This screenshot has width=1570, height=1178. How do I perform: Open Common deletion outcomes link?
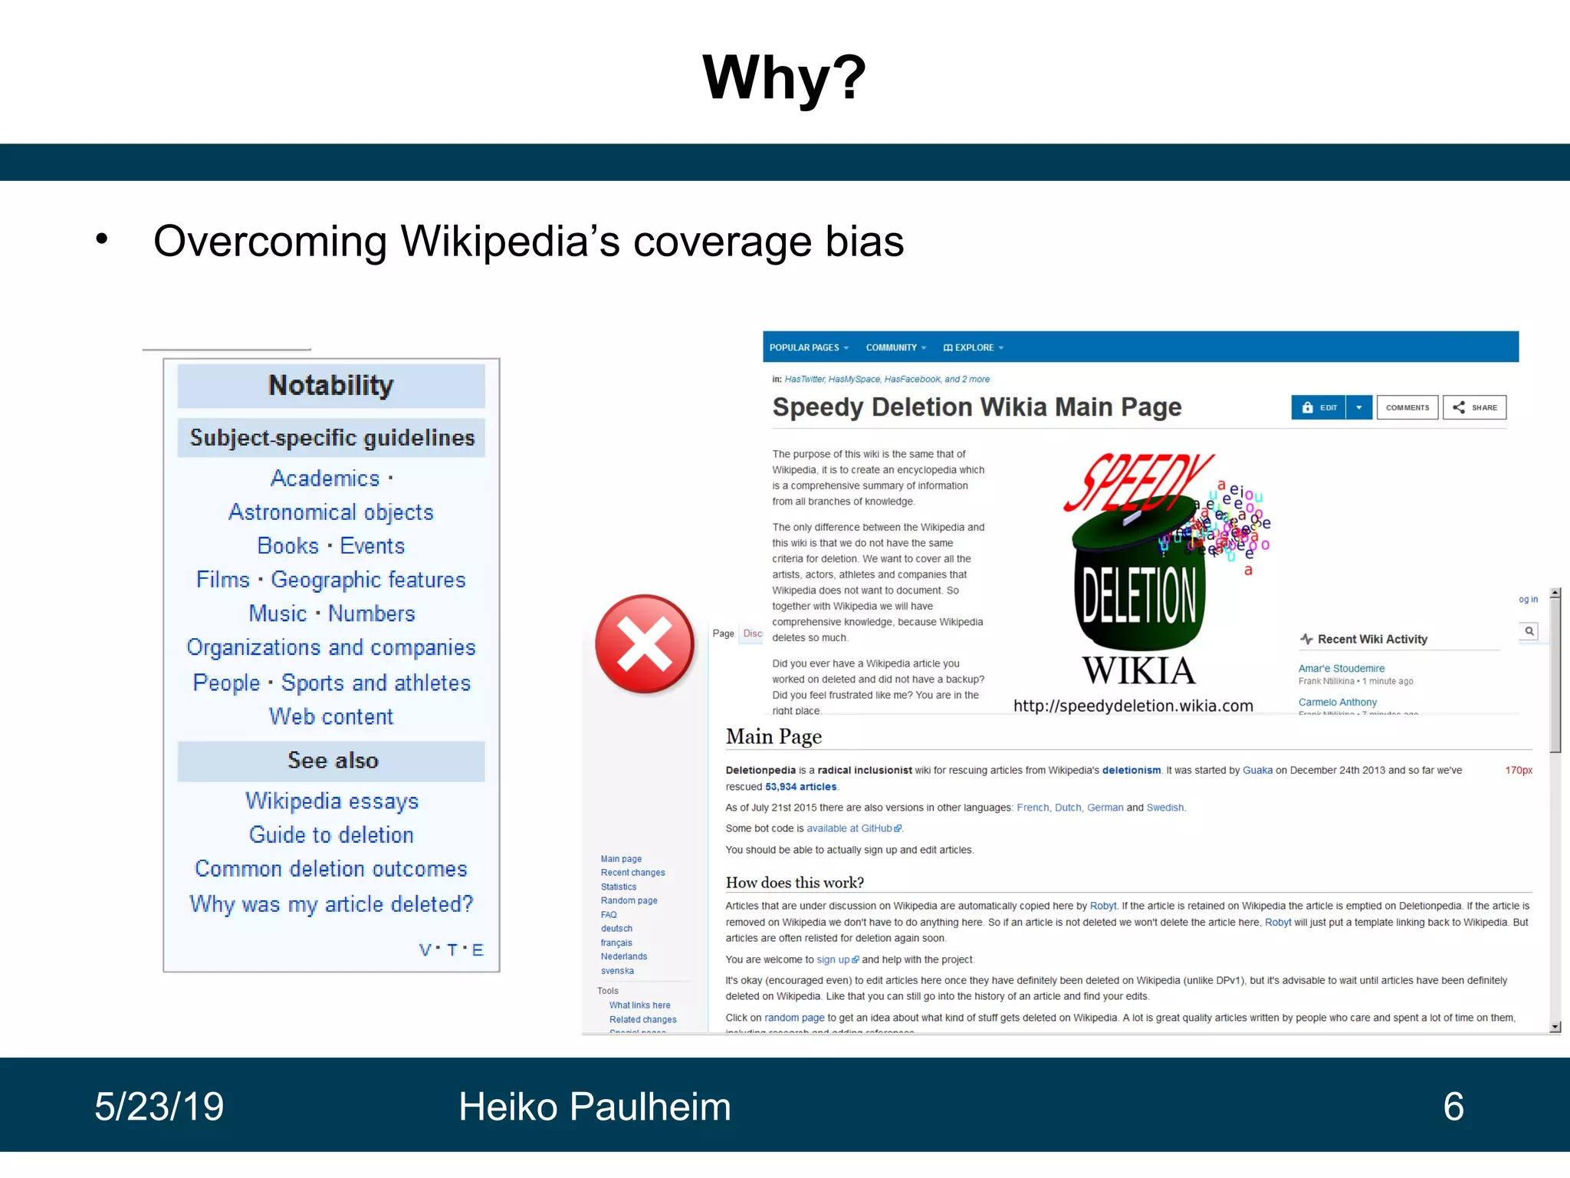point(331,869)
